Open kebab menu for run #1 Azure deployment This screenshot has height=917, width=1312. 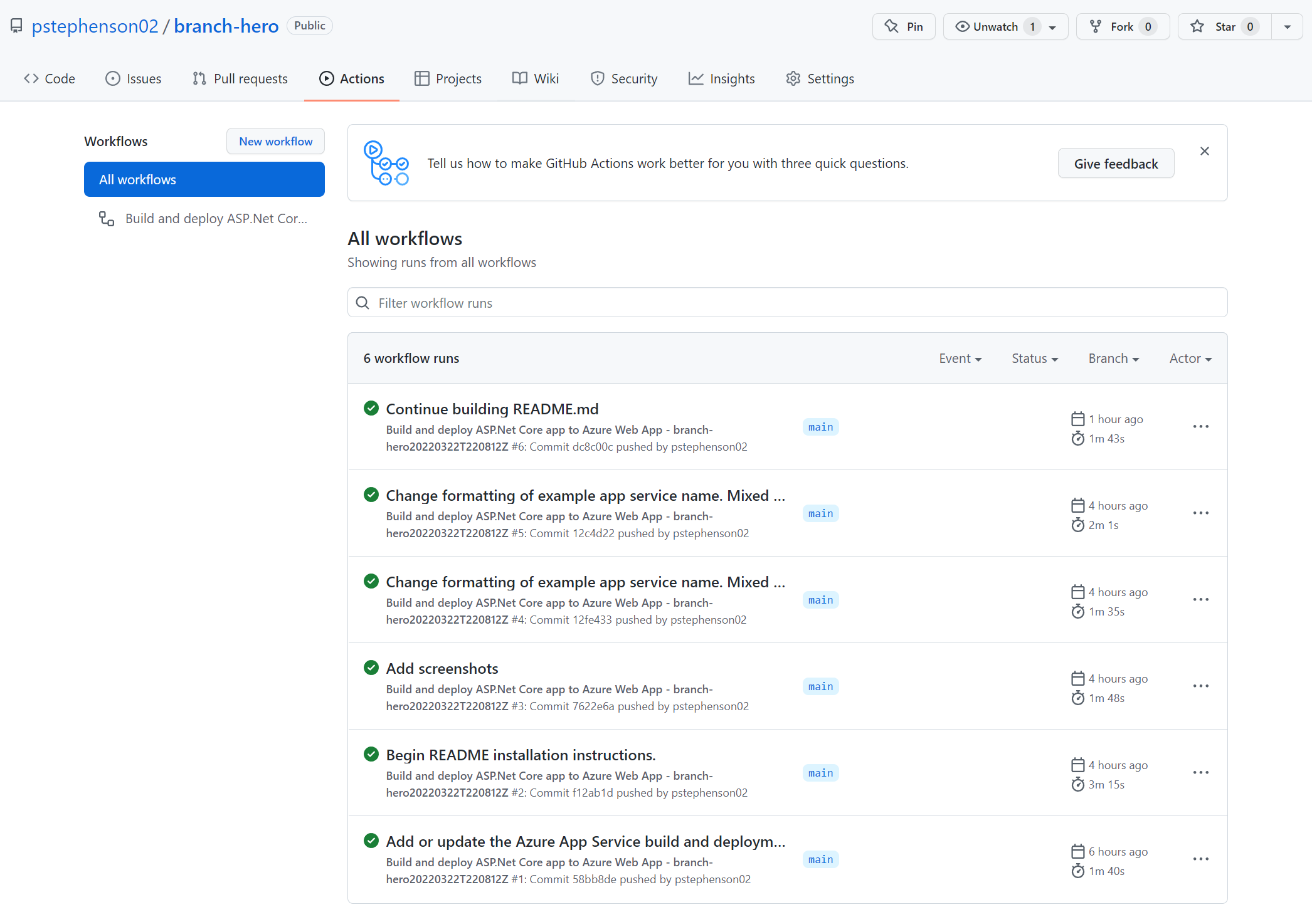pos(1200,859)
